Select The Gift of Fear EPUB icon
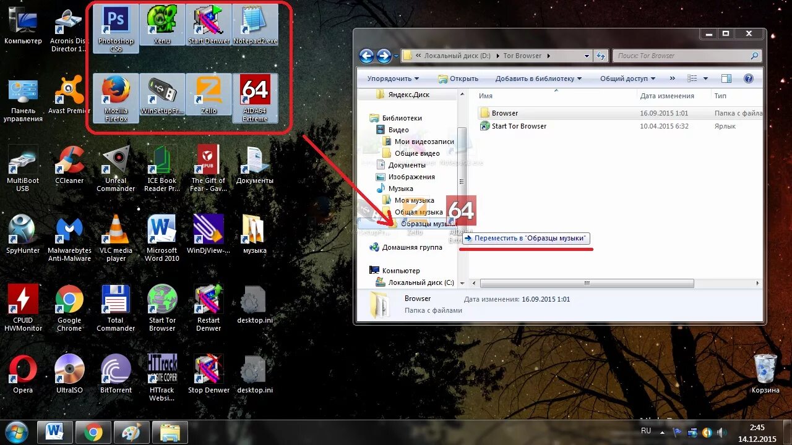Image resolution: width=792 pixels, height=445 pixels. [x=209, y=169]
